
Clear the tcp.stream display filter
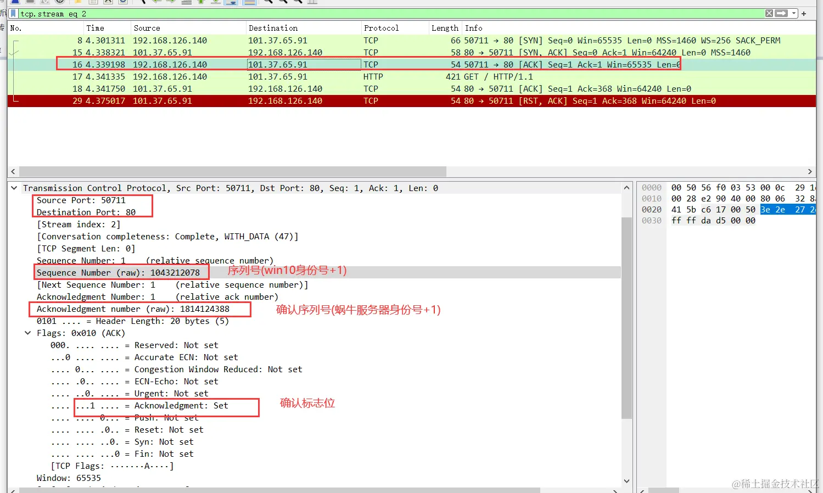[x=769, y=13]
